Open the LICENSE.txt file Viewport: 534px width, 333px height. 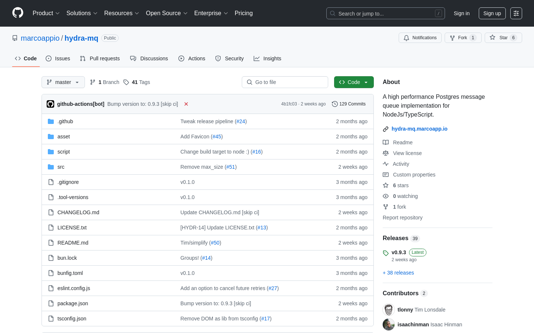click(72, 228)
